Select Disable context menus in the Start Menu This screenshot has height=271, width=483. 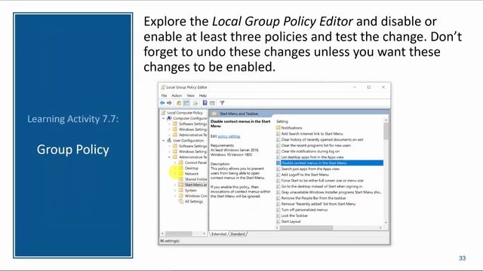coord(330,163)
